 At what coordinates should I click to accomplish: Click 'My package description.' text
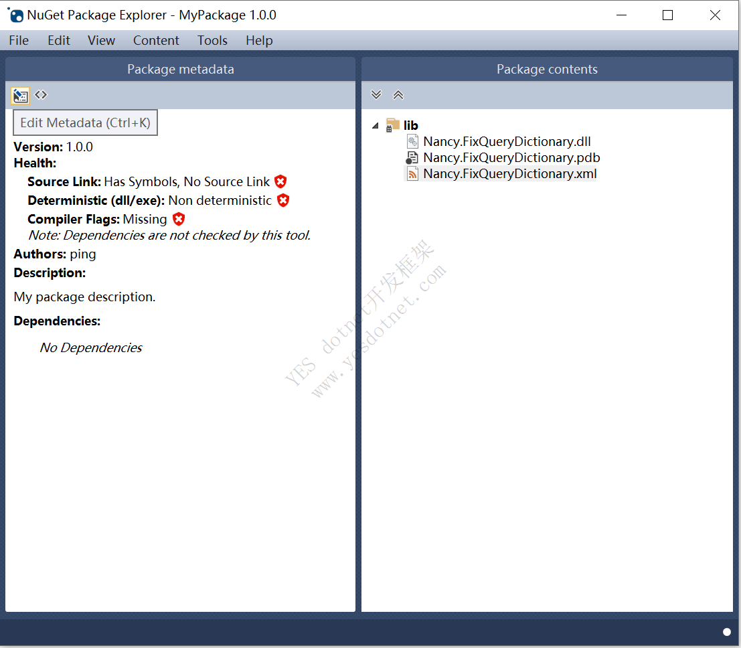click(x=84, y=297)
